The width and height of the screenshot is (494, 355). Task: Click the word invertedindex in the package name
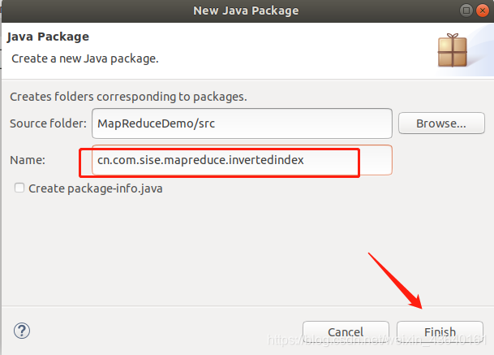266,160
